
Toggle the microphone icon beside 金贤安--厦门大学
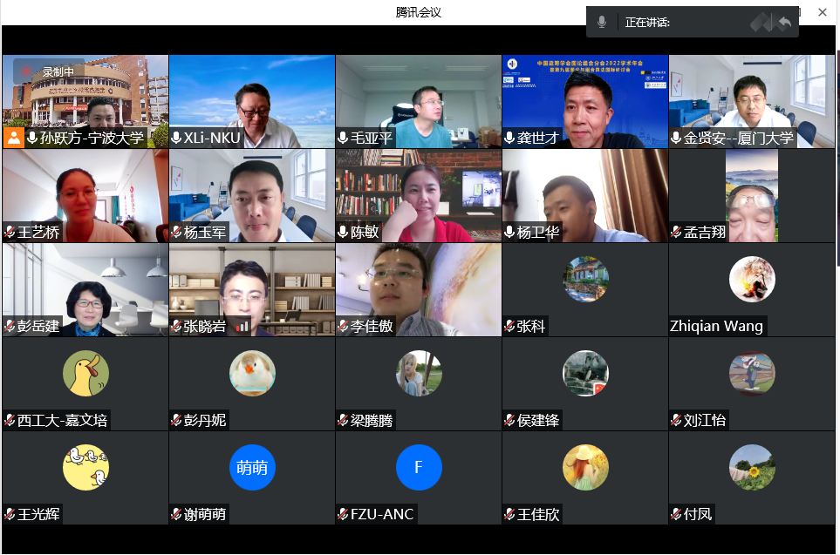pyautogui.click(x=676, y=138)
